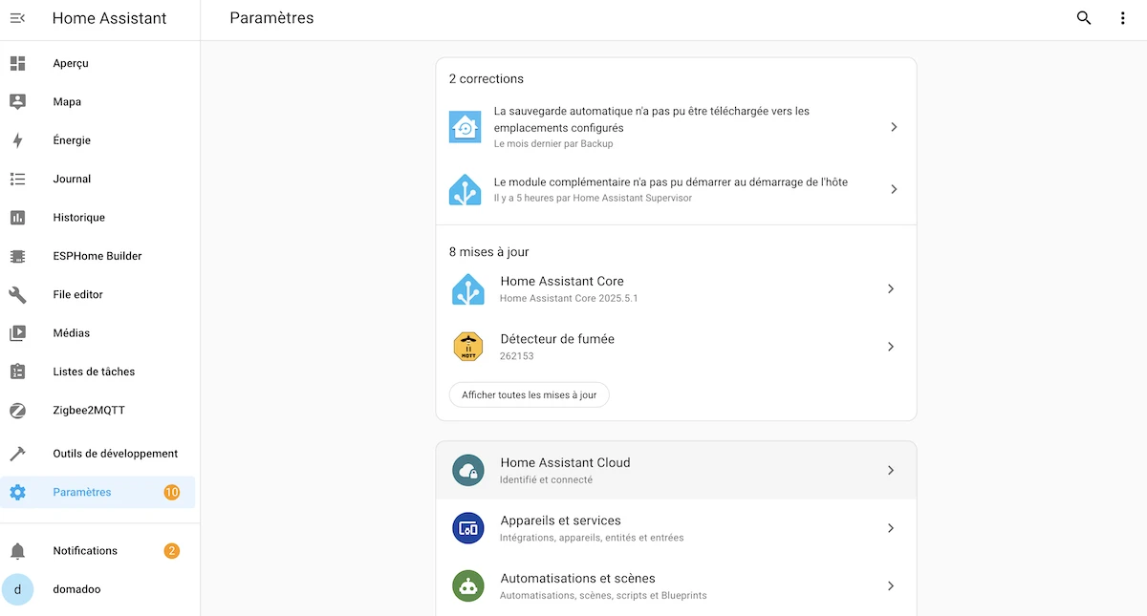The width and height of the screenshot is (1147, 616).
Task: Open Journal from the sidebar
Action: tap(97, 179)
